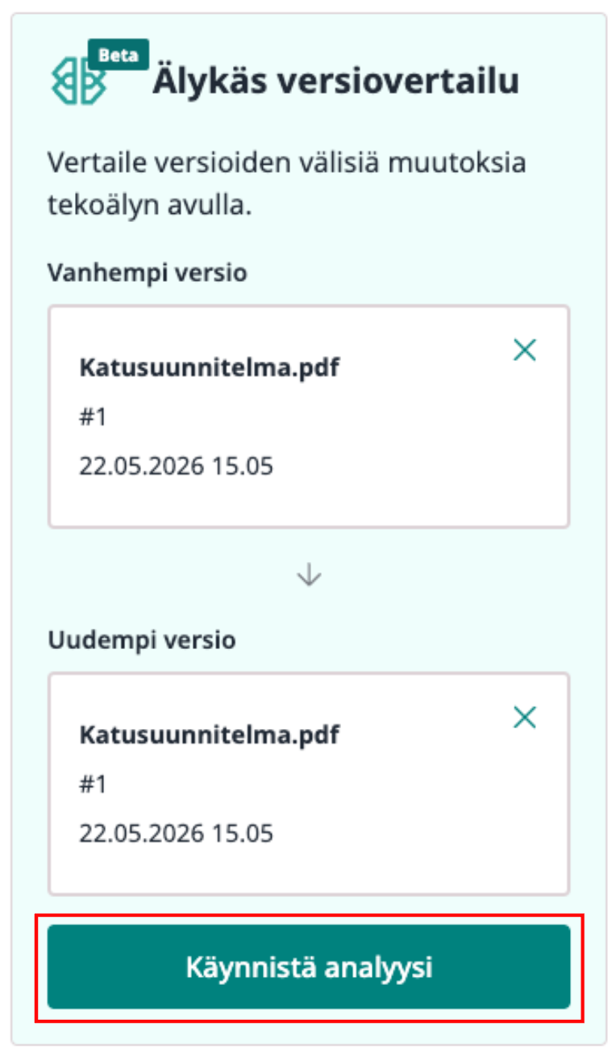
Task: Click Katusuunnitelma.pdf in the older version card
Action: coord(209,368)
